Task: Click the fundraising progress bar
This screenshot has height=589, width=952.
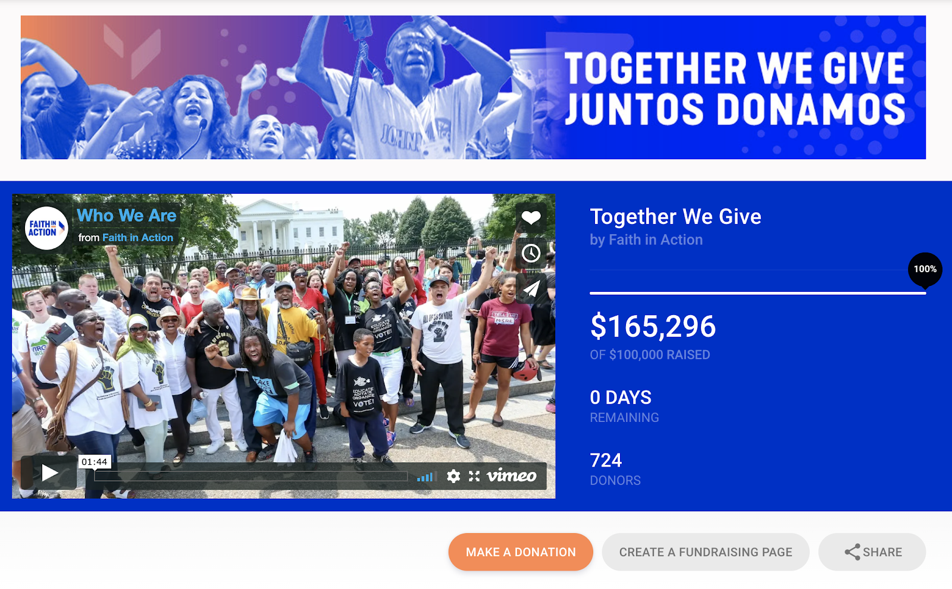Action: [757, 293]
